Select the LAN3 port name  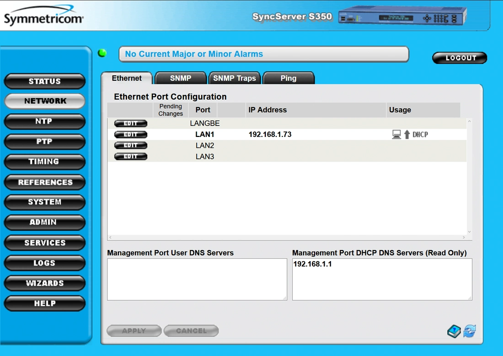tap(205, 157)
